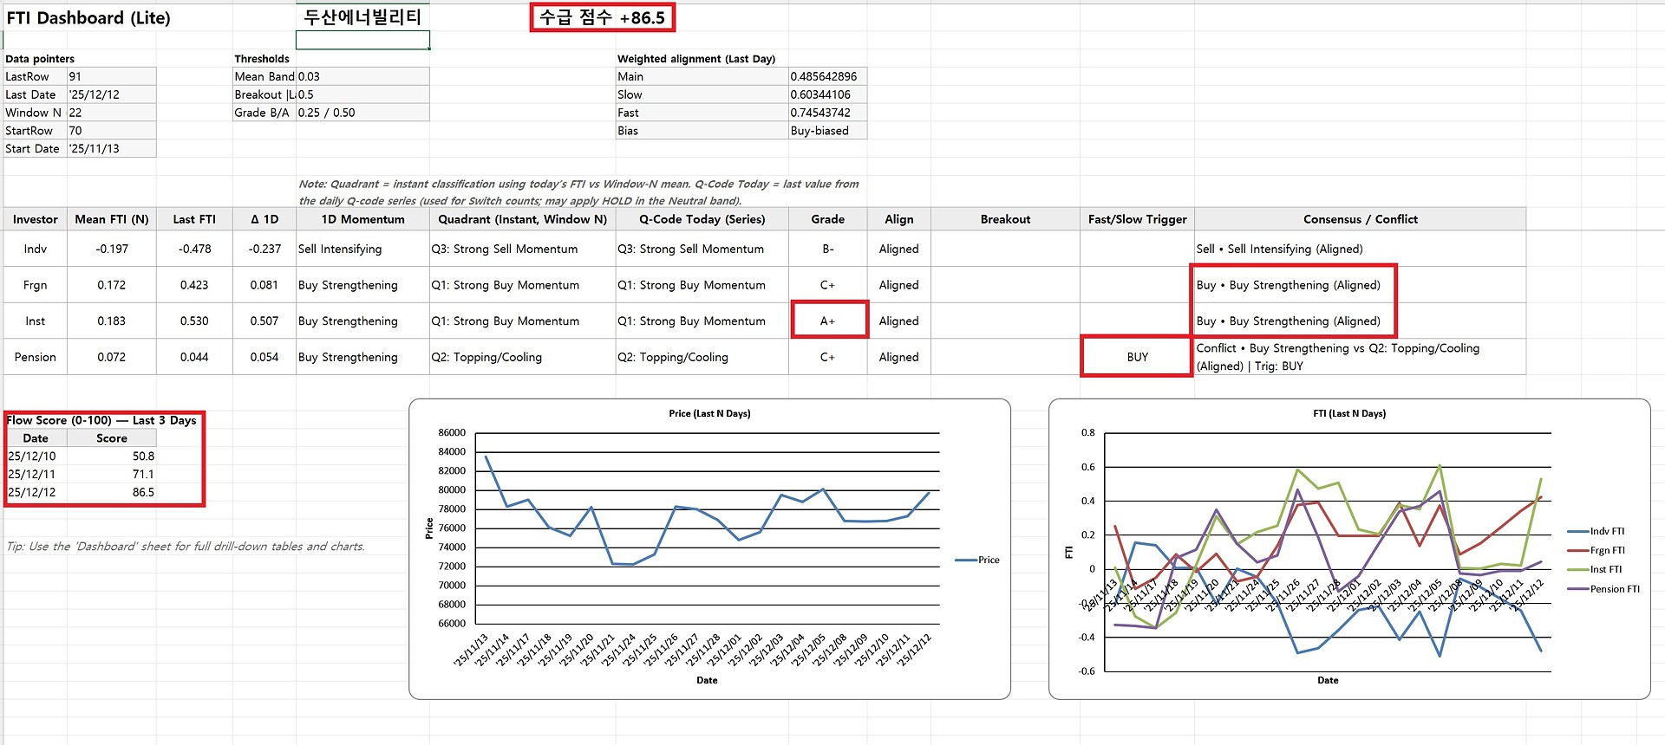Click the Breakout column header

1005,219
